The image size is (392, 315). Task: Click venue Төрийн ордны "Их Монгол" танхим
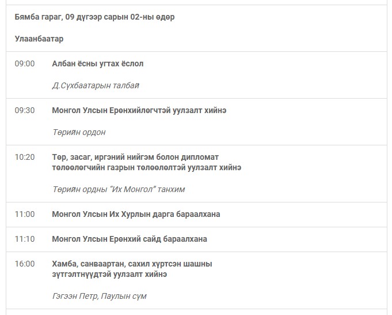tap(119, 189)
